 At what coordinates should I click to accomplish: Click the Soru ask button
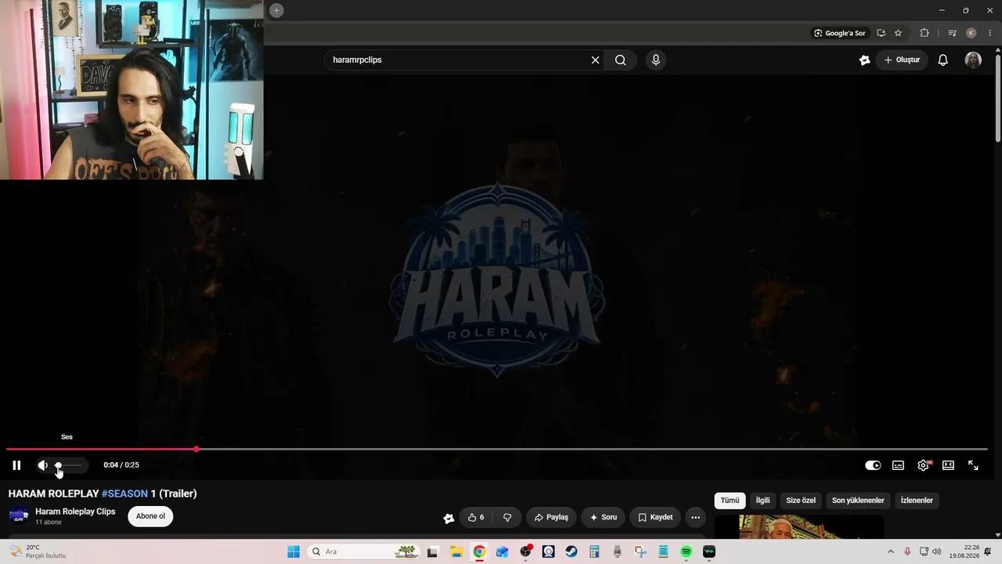[x=603, y=517]
